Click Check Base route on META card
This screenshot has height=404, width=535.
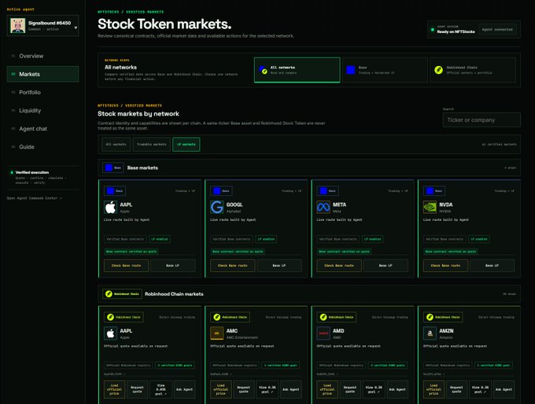tap(339, 266)
